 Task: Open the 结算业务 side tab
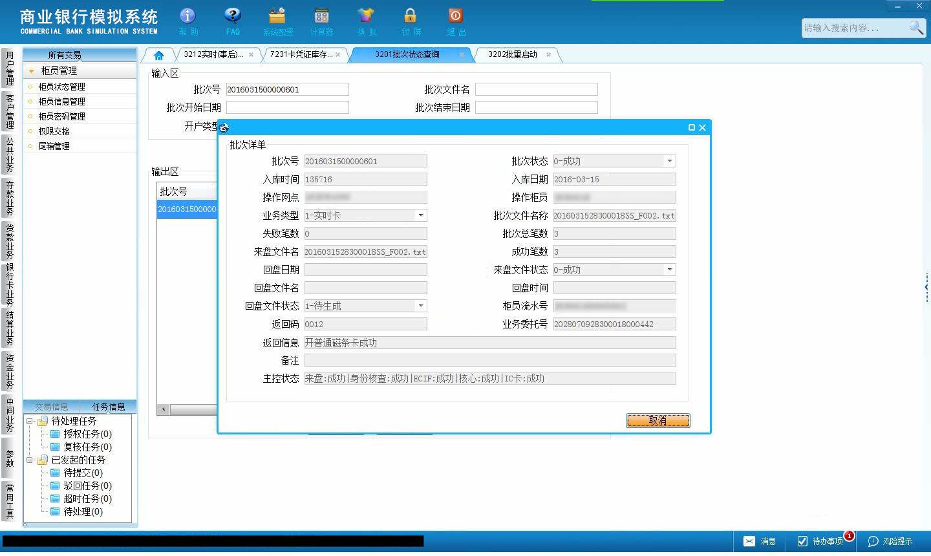pyautogui.click(x=10, y=328)
